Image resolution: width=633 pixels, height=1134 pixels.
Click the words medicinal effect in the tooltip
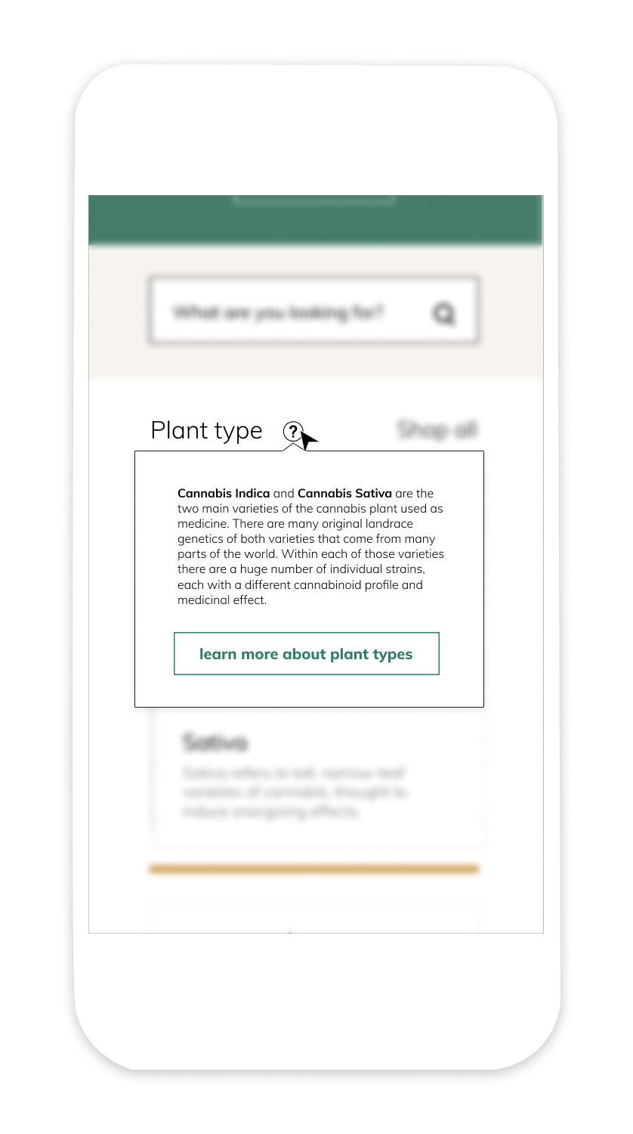221,601
